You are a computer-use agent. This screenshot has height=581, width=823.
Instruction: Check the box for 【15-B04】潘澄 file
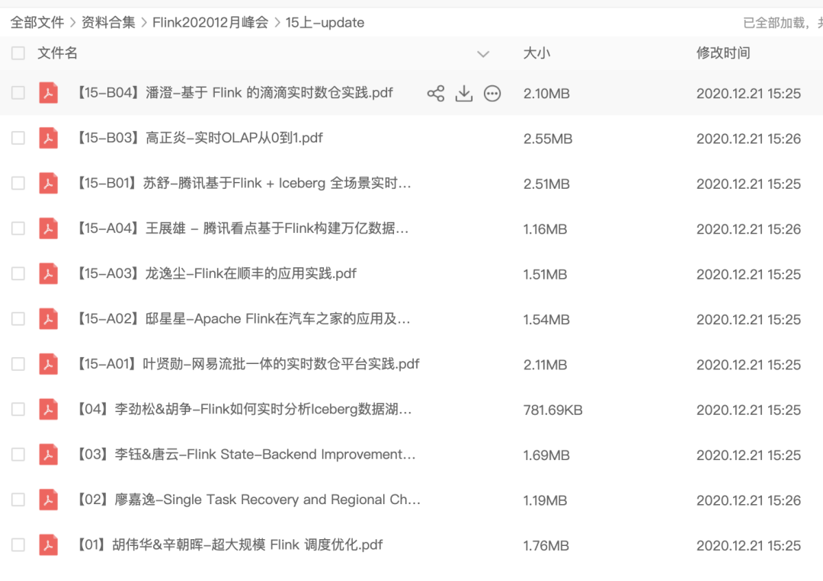pyautogui.click(x=18, y=93)
